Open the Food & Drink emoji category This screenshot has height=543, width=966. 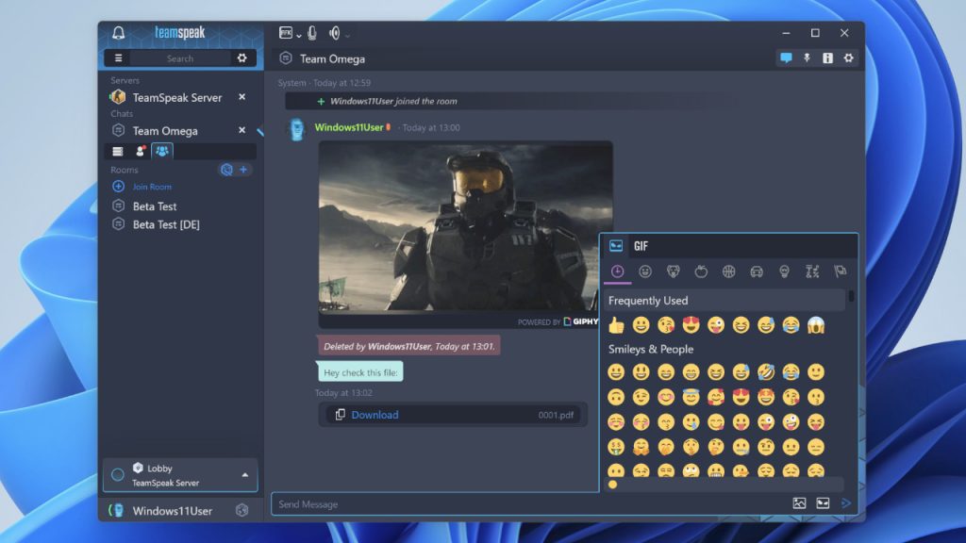(702, 271)
